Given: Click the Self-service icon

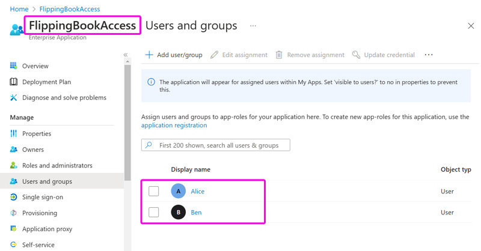Looking at the screenshot, I should pyautogui.click(x=13, y=244).
